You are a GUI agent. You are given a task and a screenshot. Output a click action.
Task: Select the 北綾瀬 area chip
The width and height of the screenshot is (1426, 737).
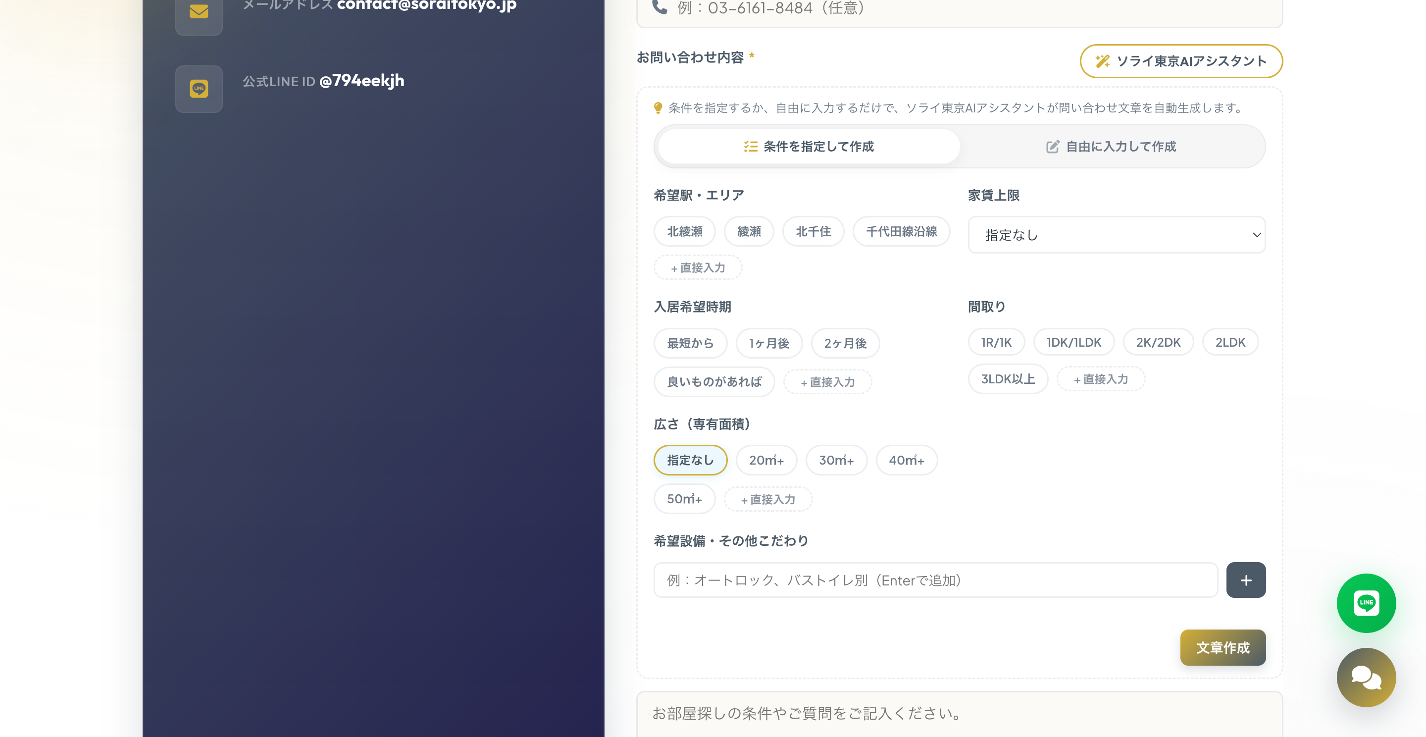pos(684,231)
